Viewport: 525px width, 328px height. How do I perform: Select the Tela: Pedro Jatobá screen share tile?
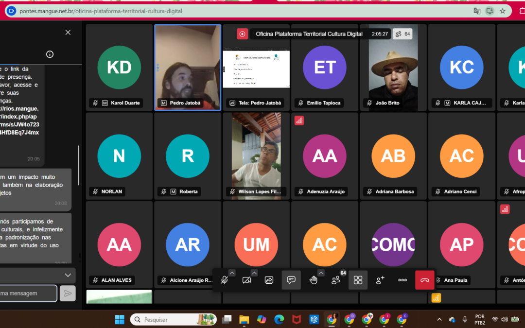click(256, 67)
